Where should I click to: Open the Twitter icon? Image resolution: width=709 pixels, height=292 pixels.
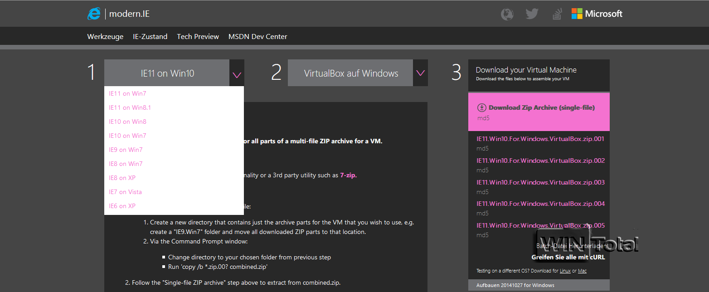tap(532, 14)
